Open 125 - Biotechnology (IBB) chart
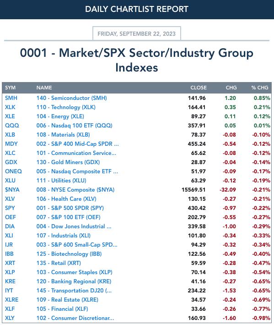Viewport: 274px width, 325px height. pyautogui.click(x=69, y=254)
